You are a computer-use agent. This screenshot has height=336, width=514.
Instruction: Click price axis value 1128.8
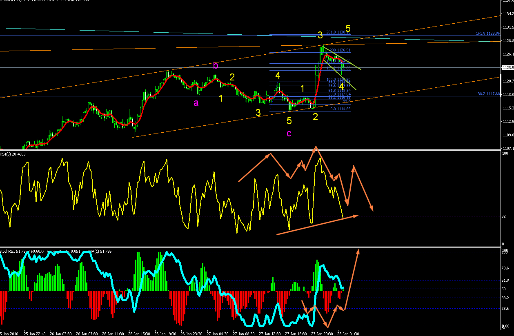point(509,41)
